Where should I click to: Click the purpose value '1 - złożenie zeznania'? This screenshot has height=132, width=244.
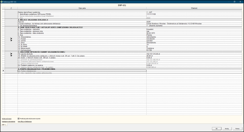[154, 26]
